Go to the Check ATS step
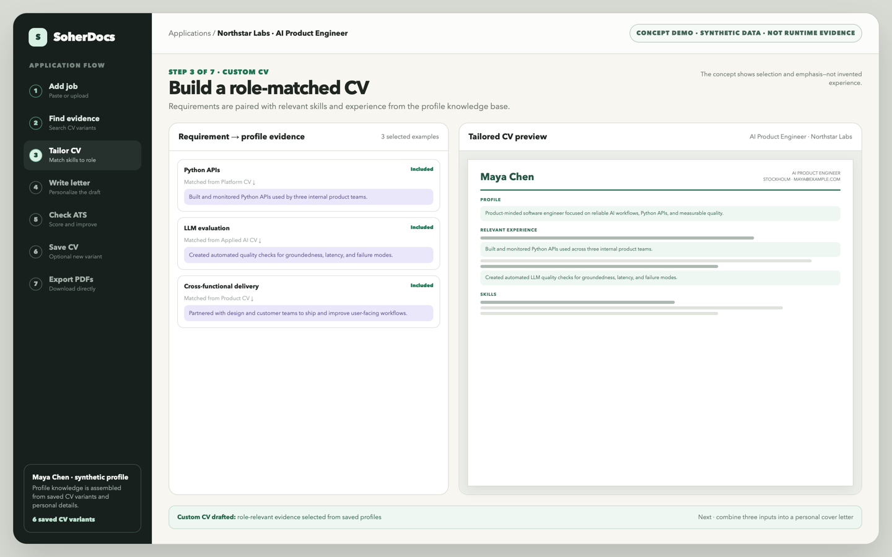 pyautogui.click(x=82, y=220)
